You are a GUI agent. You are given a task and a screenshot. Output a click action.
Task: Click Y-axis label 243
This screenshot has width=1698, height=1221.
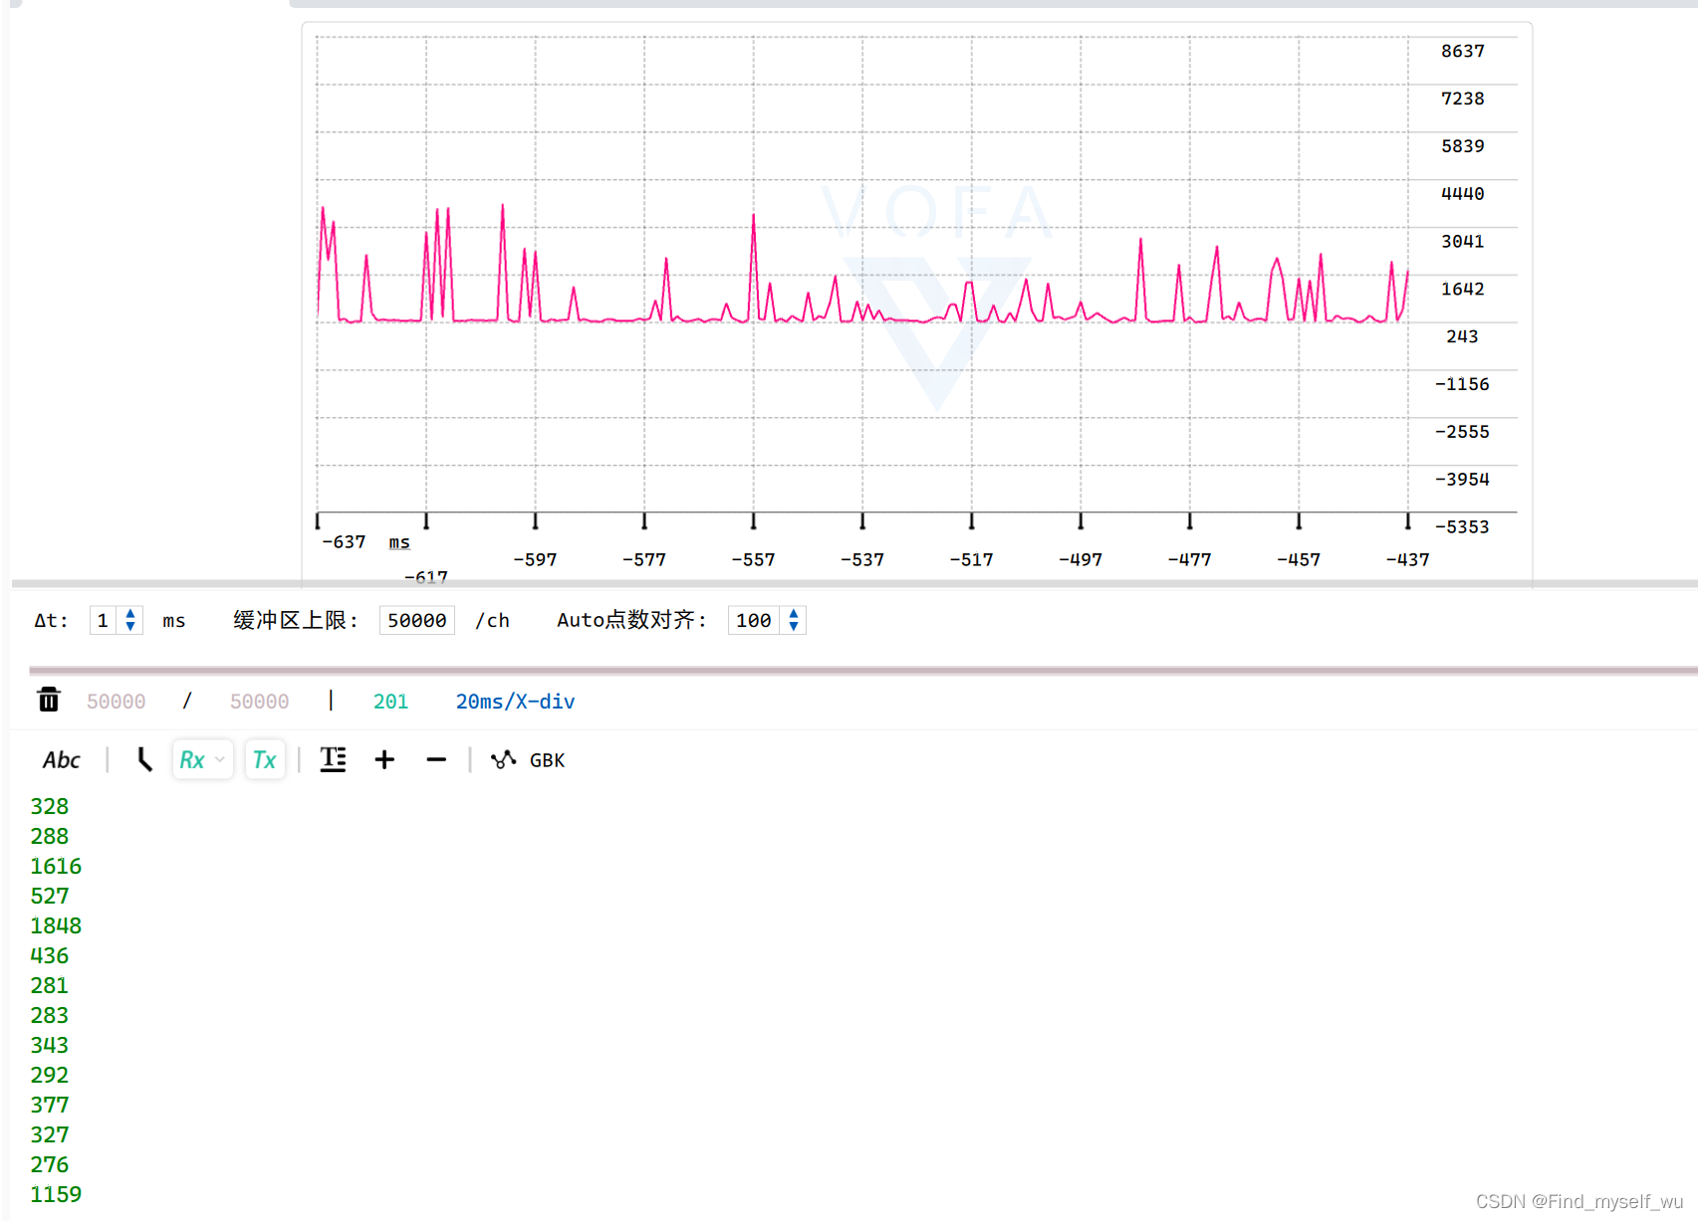(x=1462, y=336)
